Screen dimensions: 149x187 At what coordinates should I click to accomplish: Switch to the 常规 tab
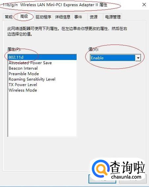pos(9,17)
